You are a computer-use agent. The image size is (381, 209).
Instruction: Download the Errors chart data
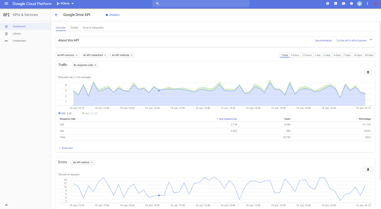tap(368, 169)
